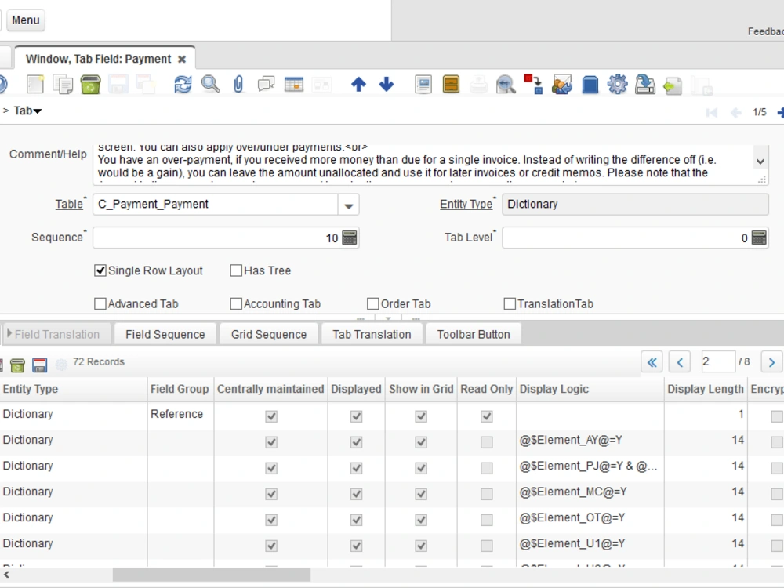Toggle Read Only checkbox in Reference row
The image size is (784, 588).
coord(487,416)
